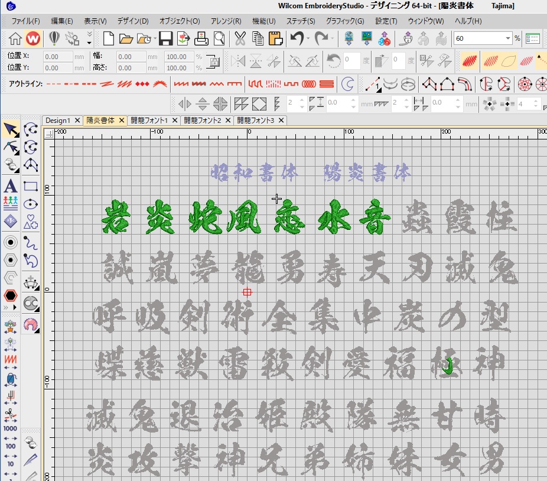Click the 表示(V) menu
The height and width of the screenshot is (481, 547).
(95, 21)
